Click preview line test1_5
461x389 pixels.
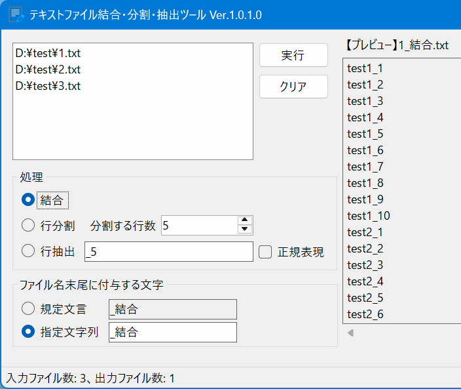tap(365, 134)
